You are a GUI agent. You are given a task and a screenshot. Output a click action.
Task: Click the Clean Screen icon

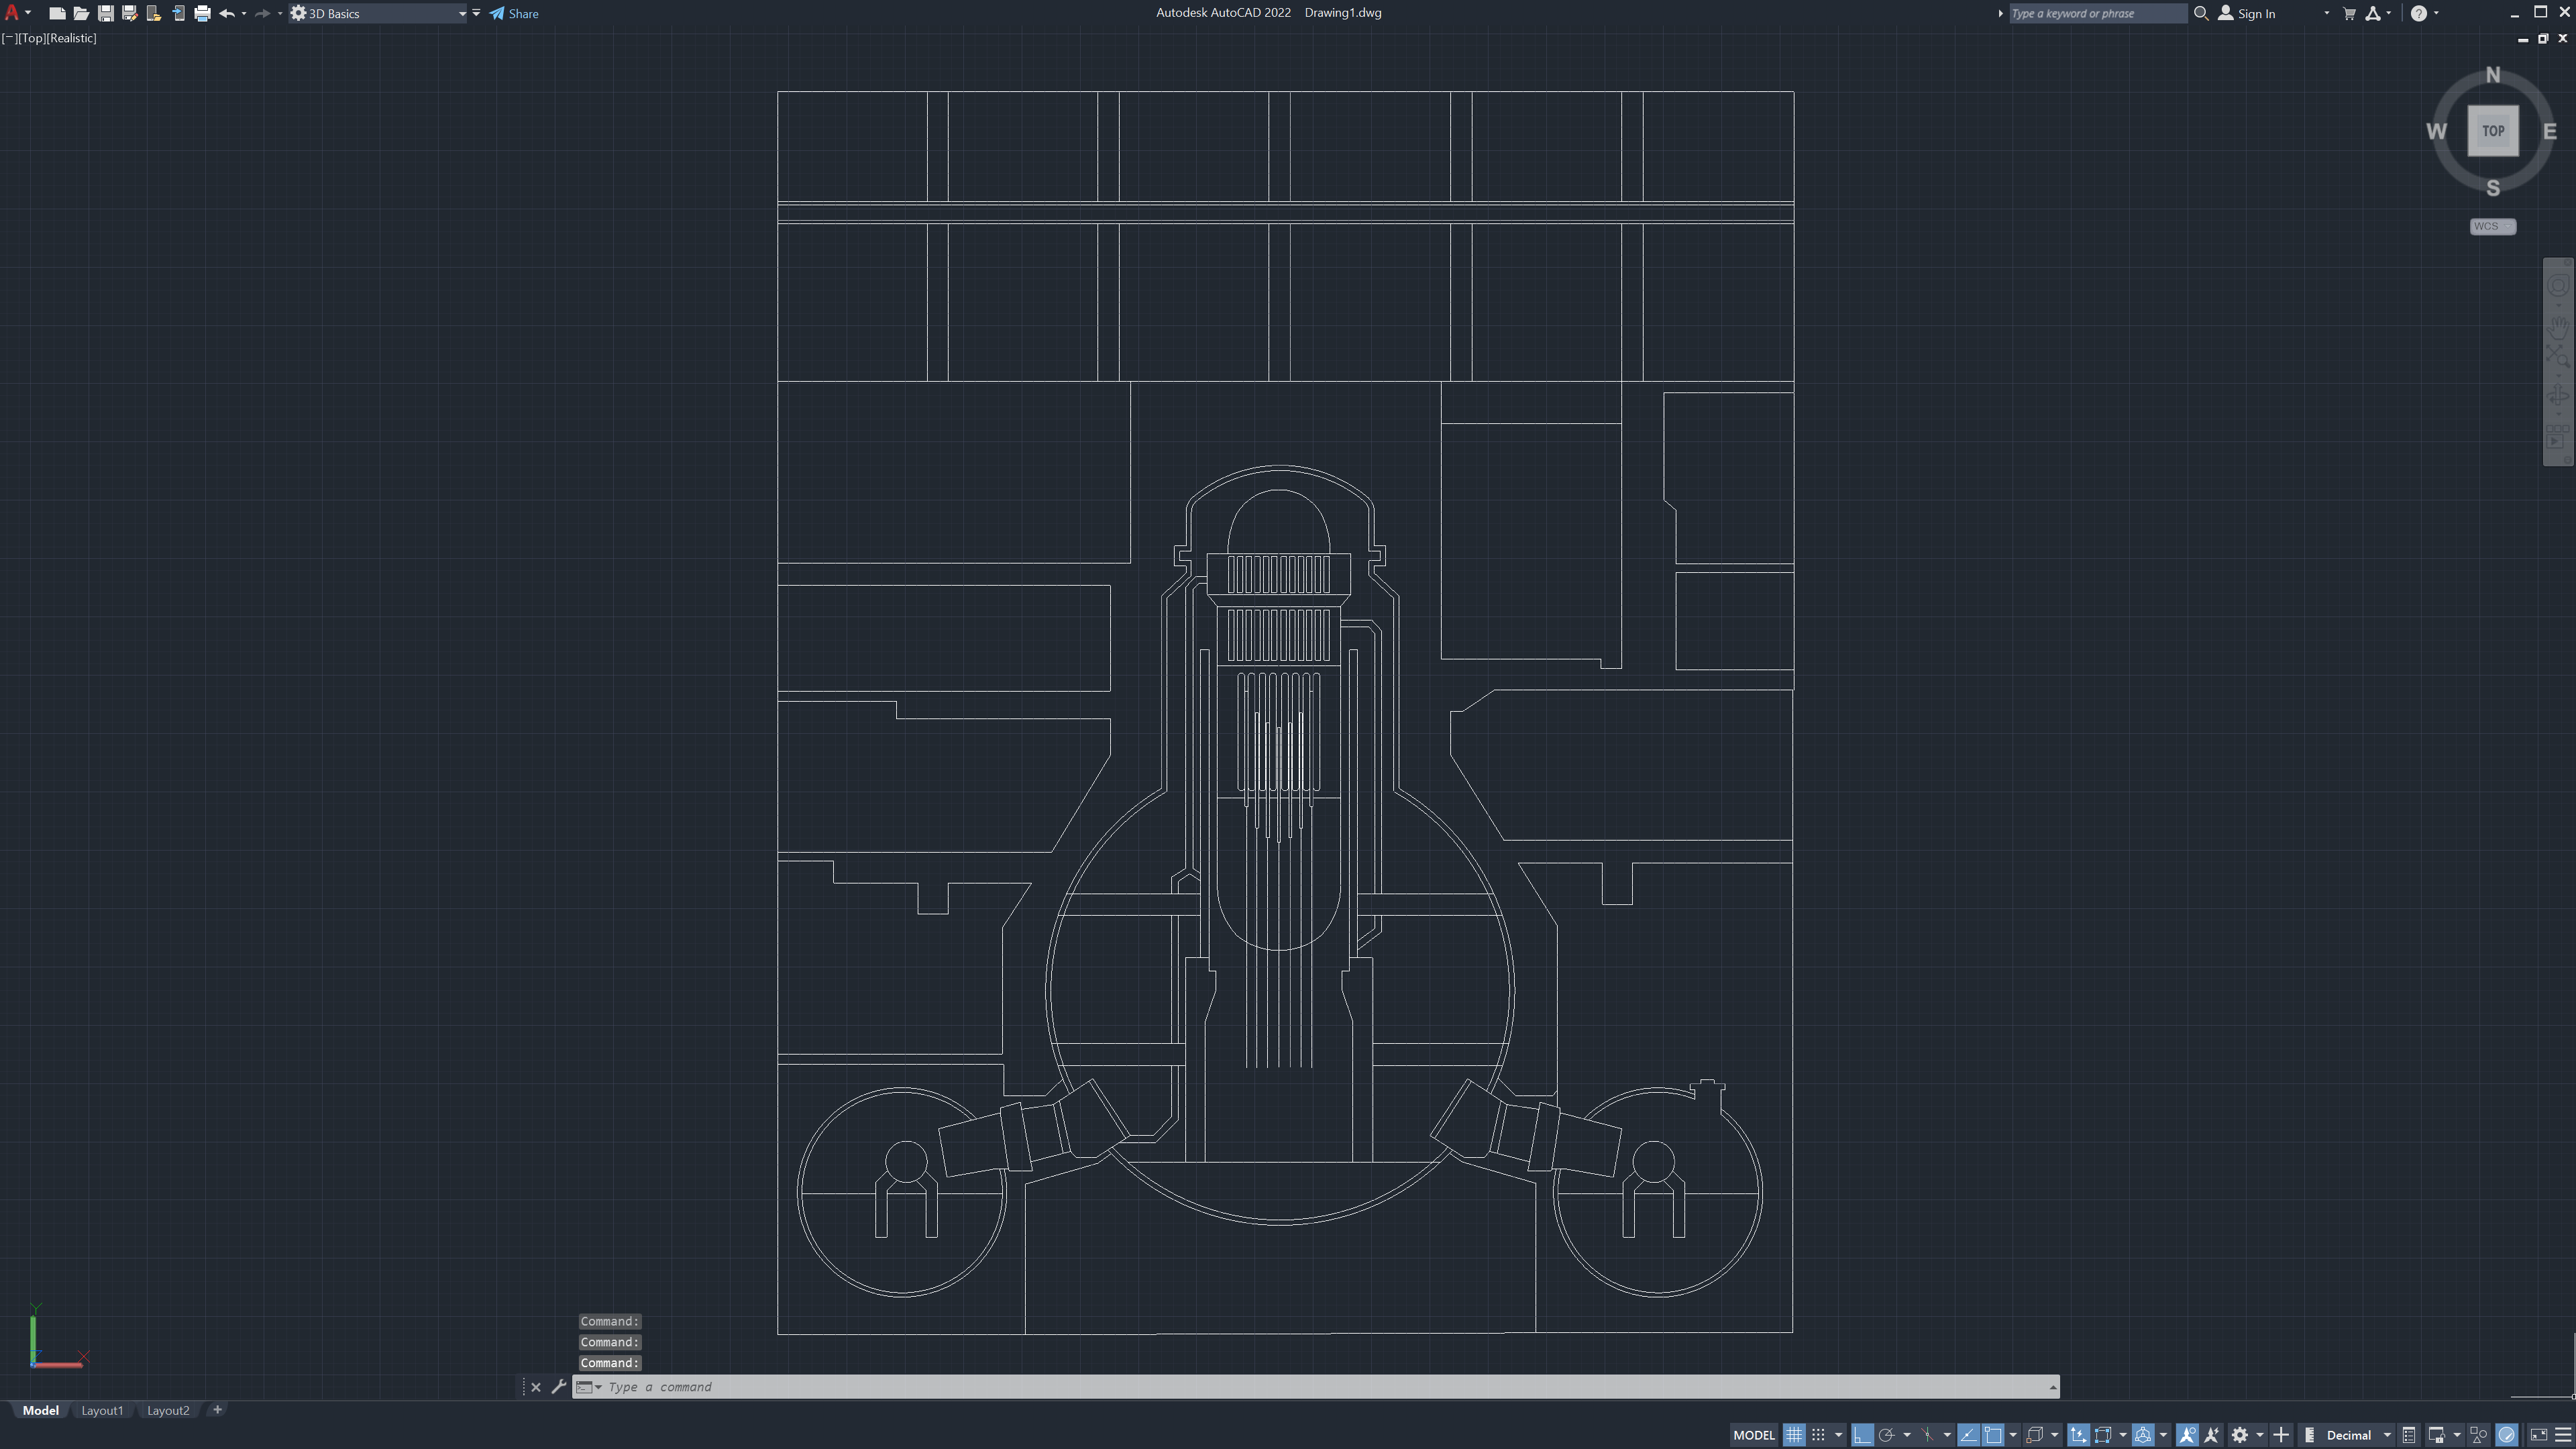2538,1435
